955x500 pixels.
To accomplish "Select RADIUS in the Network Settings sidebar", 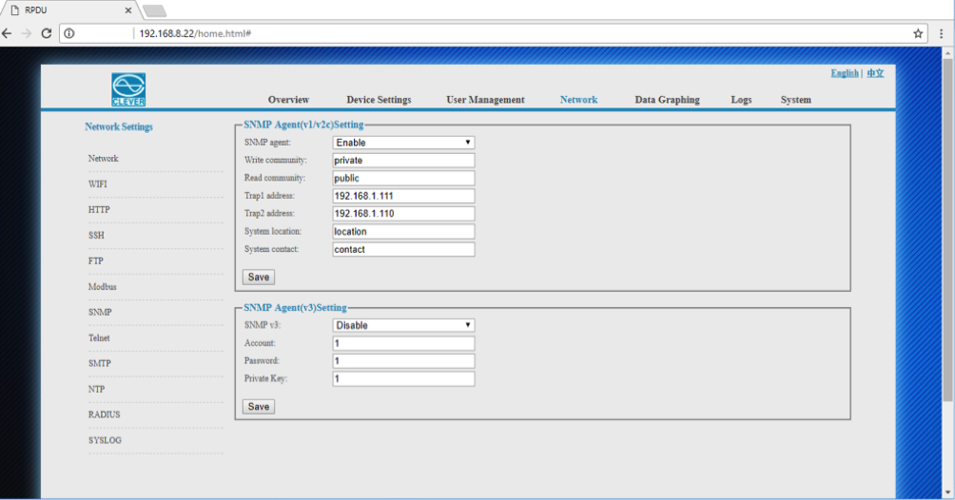I will tap(105, 414).
